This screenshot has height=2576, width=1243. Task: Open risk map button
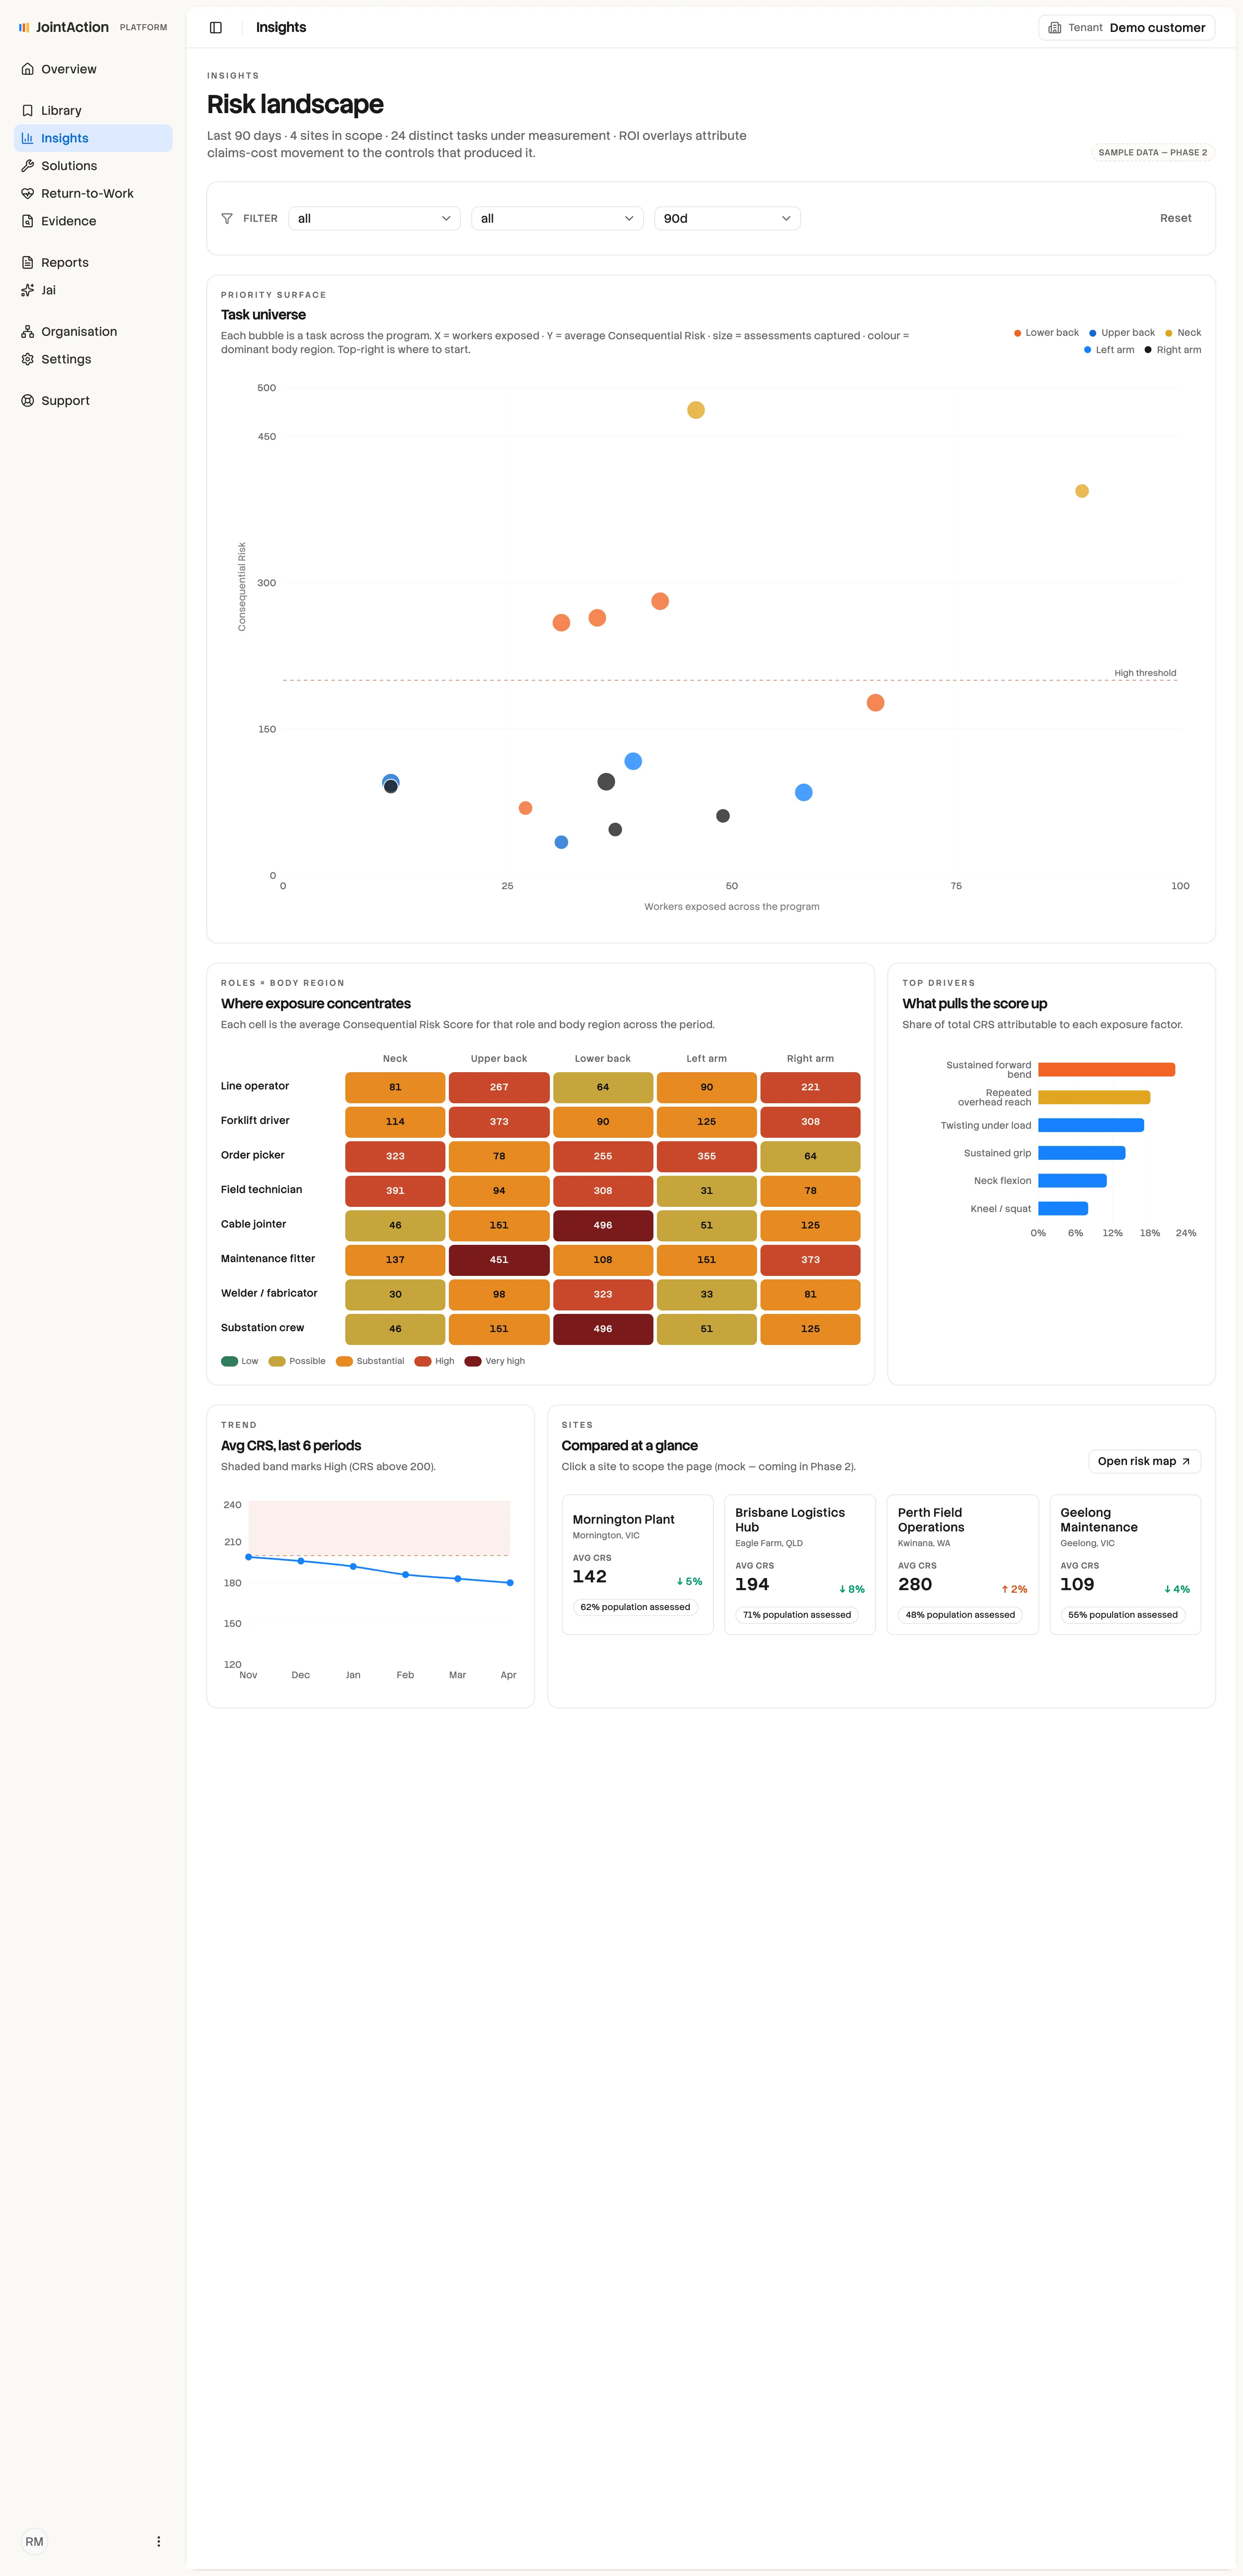click(1144, 1461)
